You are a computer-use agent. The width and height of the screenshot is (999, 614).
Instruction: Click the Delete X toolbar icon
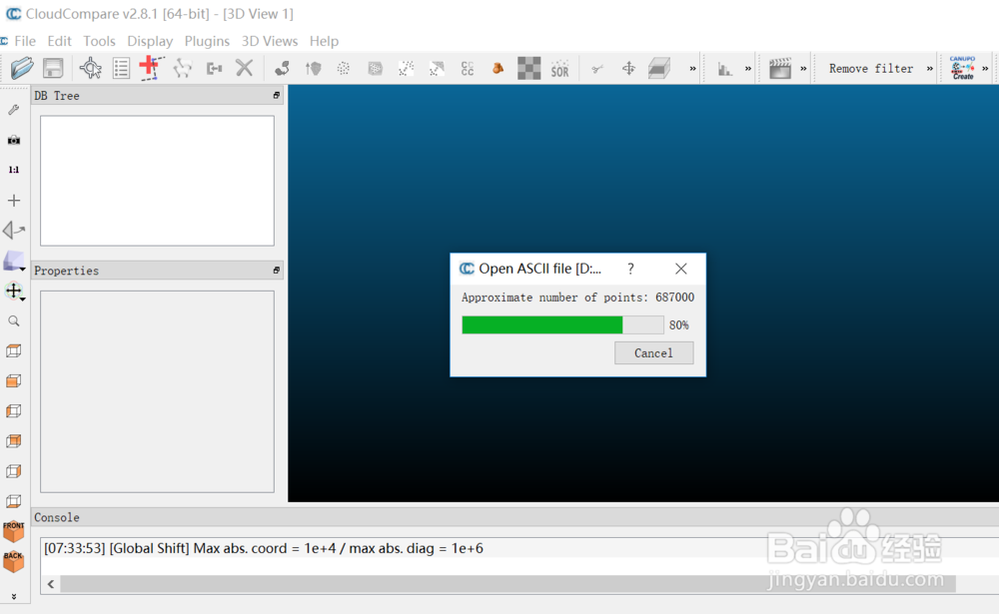coord(244,68)
